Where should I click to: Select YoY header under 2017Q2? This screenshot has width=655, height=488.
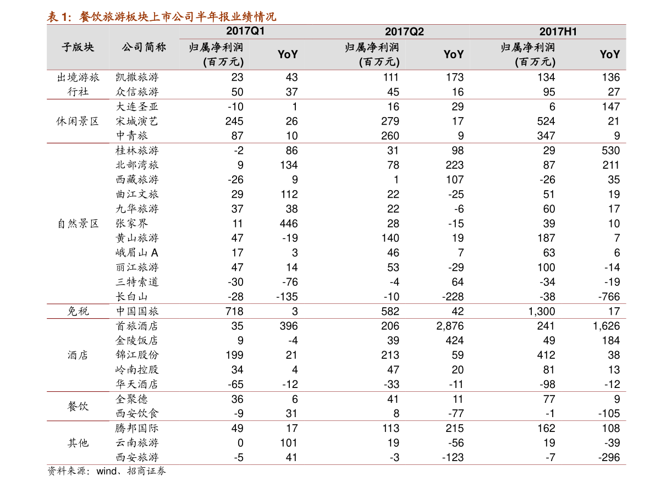[454, 54]
